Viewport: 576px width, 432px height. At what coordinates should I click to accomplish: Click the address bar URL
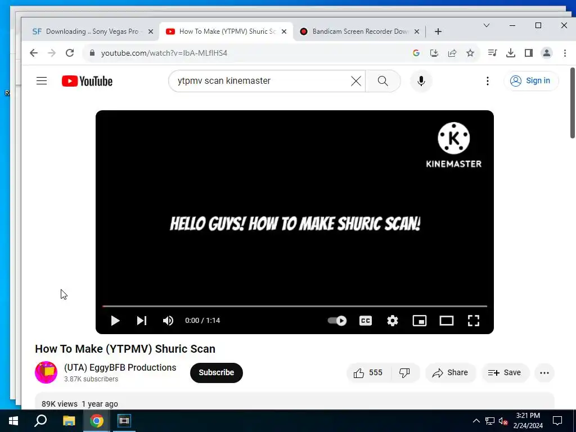(164, 53)
